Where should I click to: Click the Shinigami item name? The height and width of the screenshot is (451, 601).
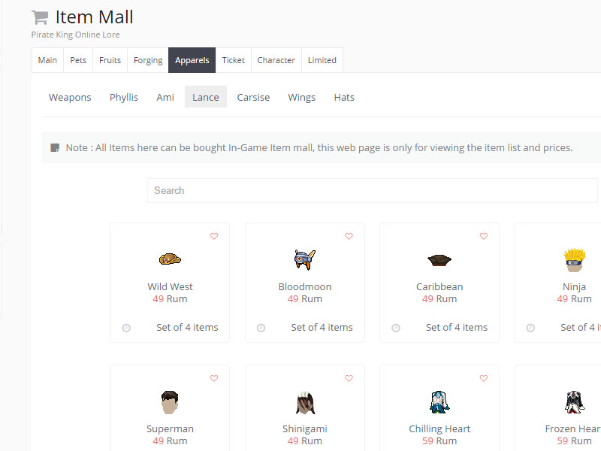(305, 428)
